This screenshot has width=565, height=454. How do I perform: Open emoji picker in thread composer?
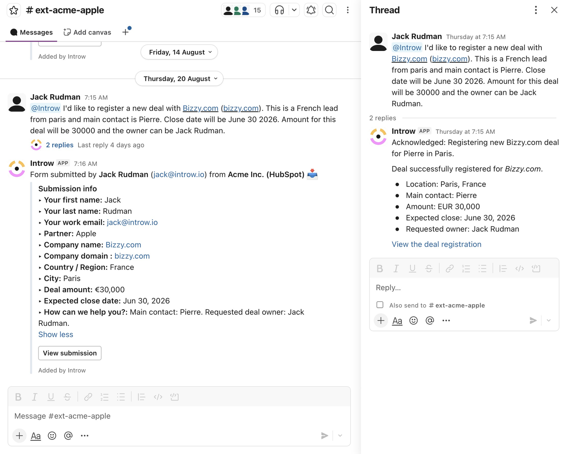[414, 321]
